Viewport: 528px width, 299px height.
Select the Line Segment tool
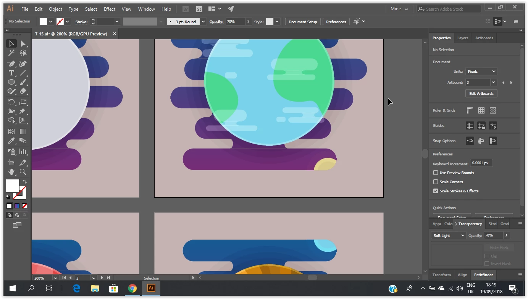[23, 73]
